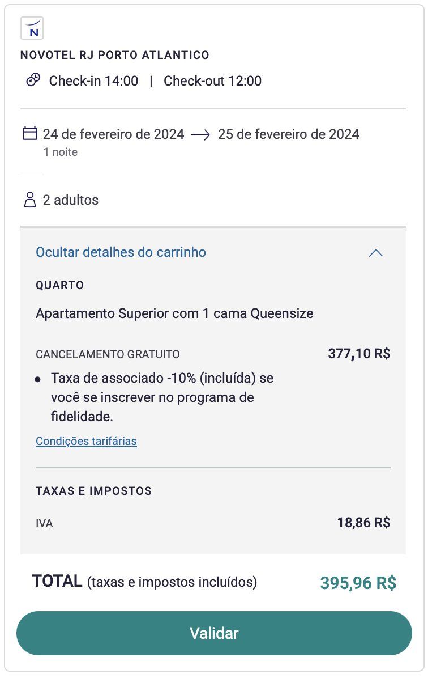
Task: Click the total amount 395,96 R$
Action: pos(358,583)
